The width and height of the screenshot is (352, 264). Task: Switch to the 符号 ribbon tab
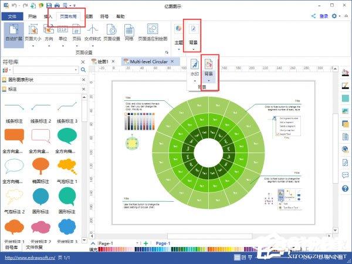104,16
